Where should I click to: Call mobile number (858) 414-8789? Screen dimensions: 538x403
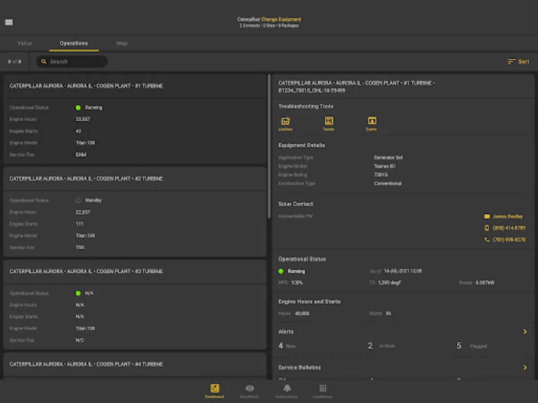pos(508,228)
